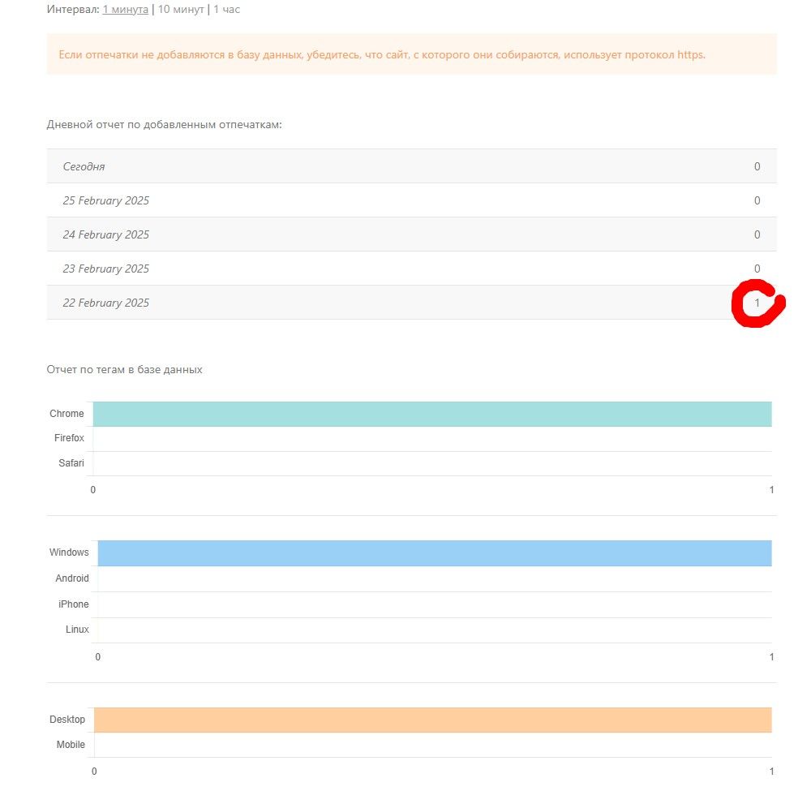Click the iPhone chart label

click(x=74, y=604)
